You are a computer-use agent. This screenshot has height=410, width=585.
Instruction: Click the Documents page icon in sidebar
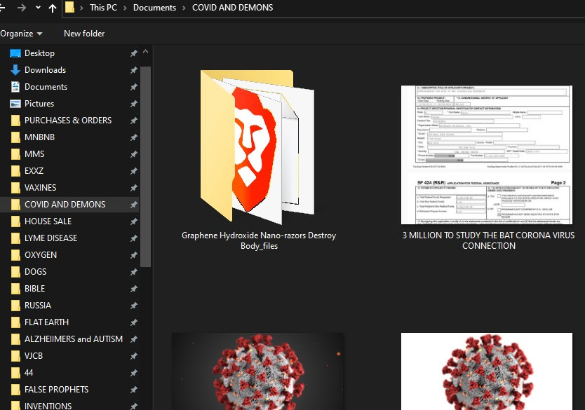coord(15,87)
